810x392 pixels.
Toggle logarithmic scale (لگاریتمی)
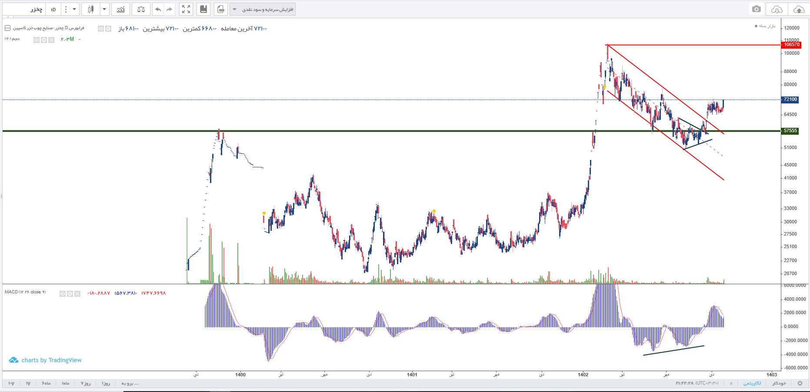click(752, 383)
